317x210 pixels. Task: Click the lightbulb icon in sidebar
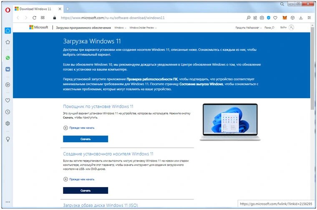[8, 139]
